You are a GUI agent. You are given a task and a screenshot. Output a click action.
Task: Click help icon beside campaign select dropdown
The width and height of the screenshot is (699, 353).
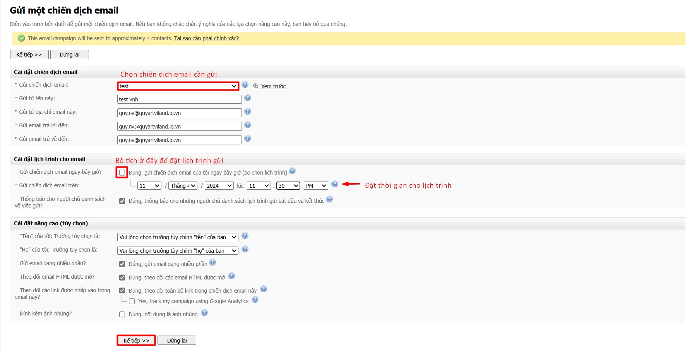point(245,85)
